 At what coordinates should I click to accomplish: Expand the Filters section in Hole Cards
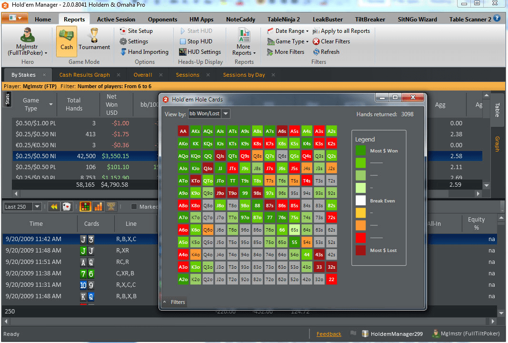click(x=174, y=302)
